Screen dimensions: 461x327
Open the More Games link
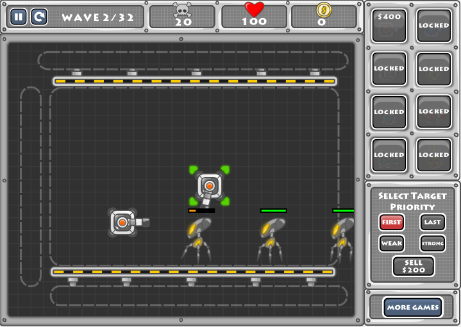pyautogui.click(x=413, y=307)
